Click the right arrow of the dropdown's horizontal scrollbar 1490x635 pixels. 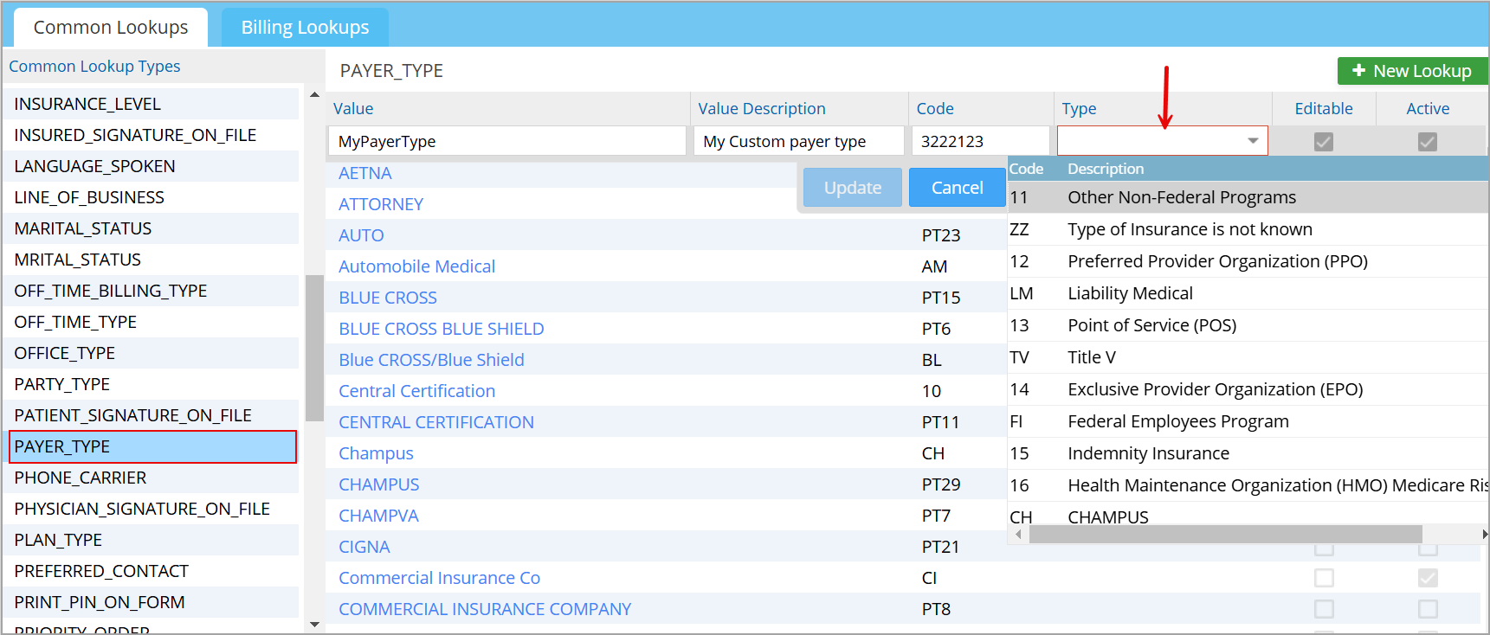click(1484, 535)
